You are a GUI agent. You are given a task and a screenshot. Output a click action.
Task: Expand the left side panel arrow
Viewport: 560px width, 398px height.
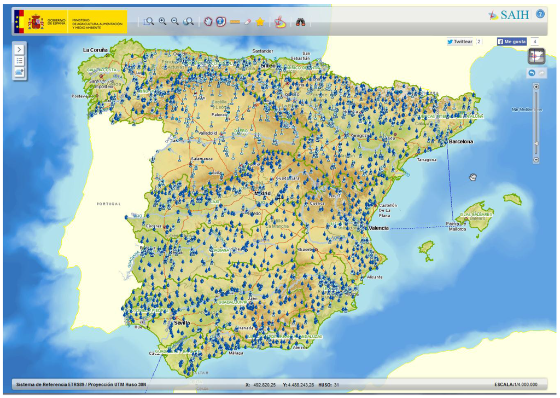tap(19, 49)
